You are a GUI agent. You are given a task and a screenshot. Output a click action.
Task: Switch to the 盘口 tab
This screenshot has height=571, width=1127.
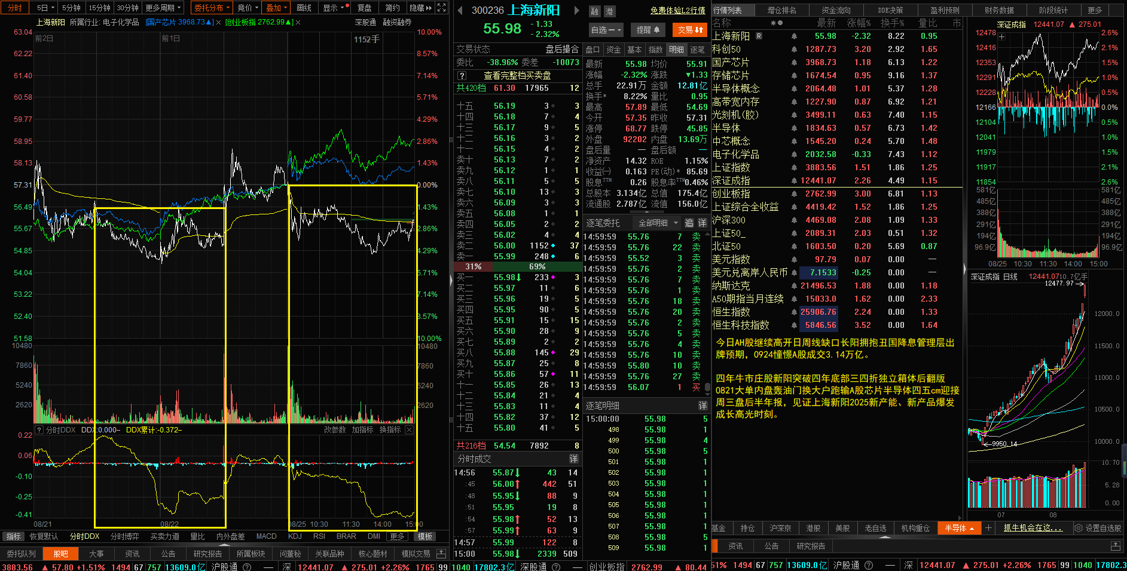pos(592,50)
